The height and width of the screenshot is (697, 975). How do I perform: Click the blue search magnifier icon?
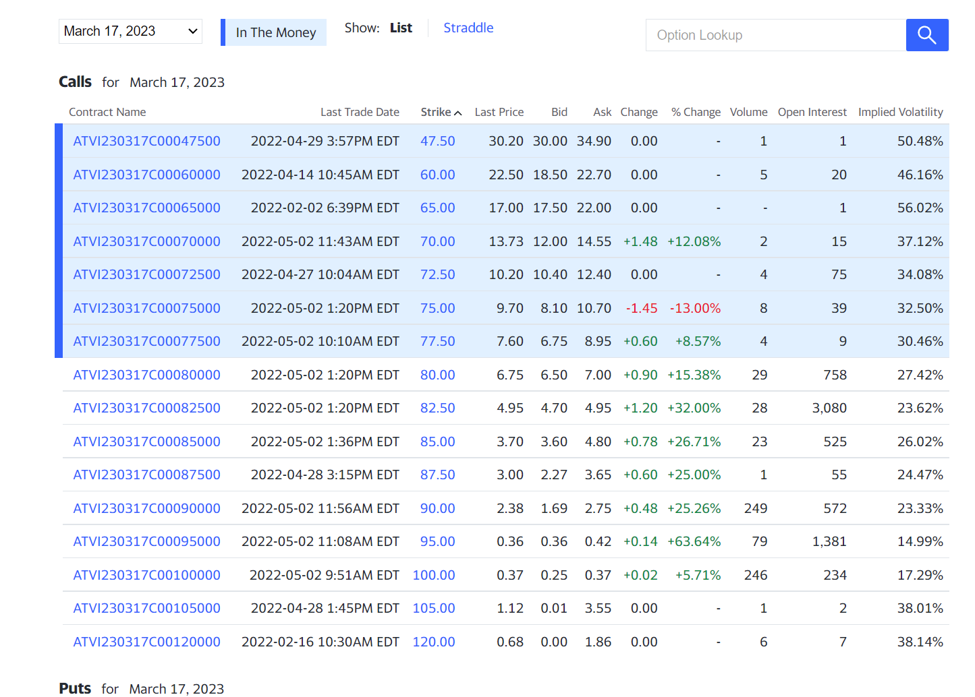click(x=927, y=35)
